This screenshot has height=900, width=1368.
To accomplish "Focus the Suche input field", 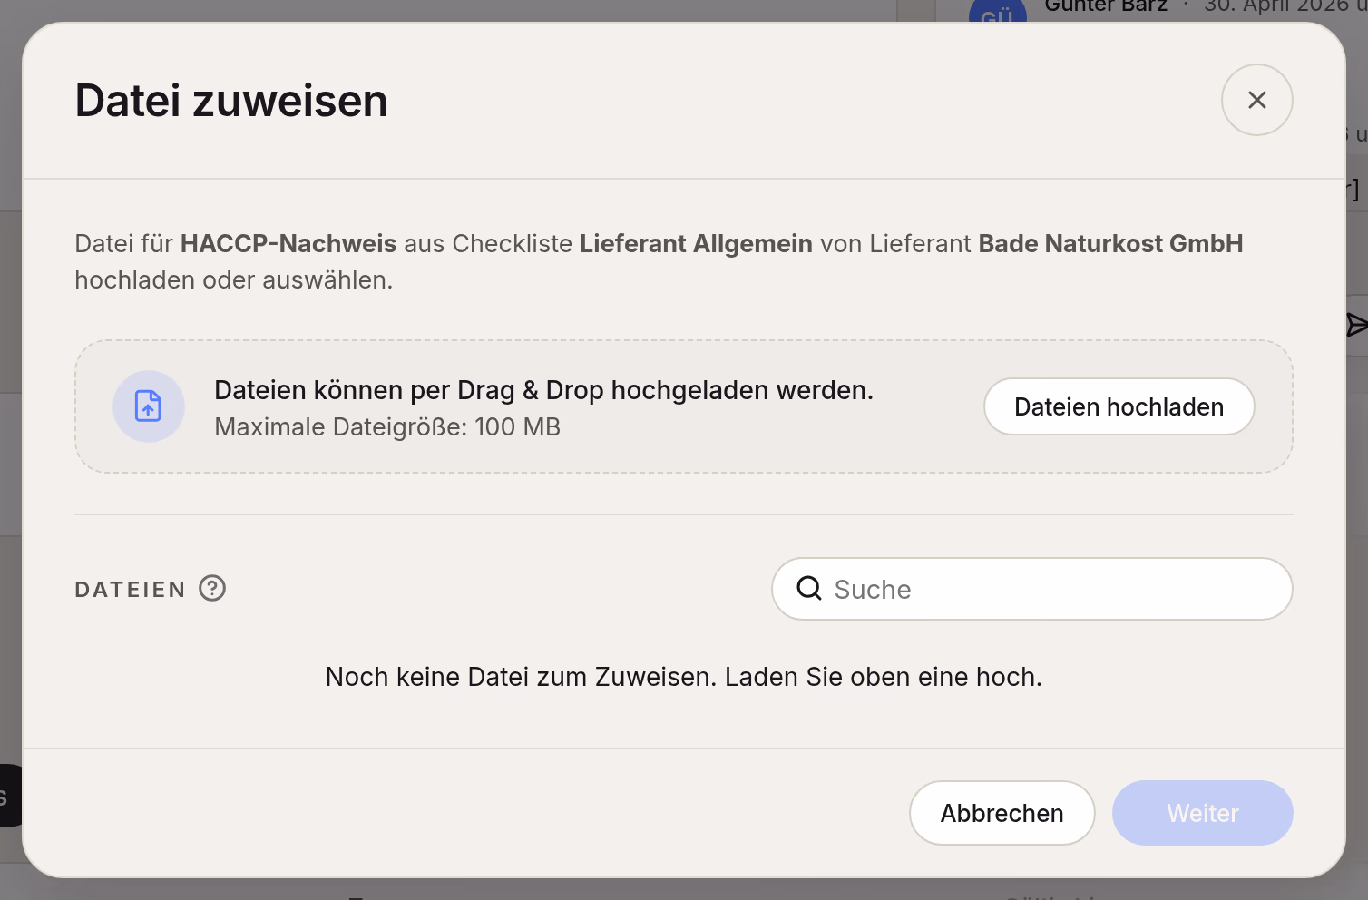I will click(x=1032, y=589).
